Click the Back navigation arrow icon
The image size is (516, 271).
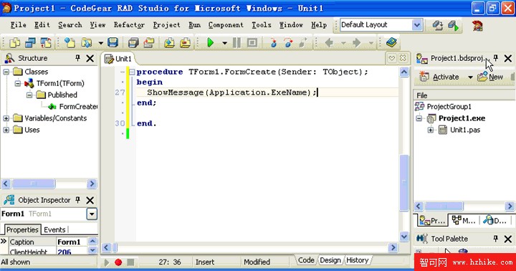coord(329,43)
